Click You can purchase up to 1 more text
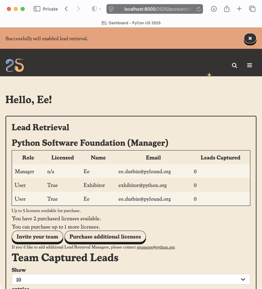262x289 pixels. pos(56,227)
